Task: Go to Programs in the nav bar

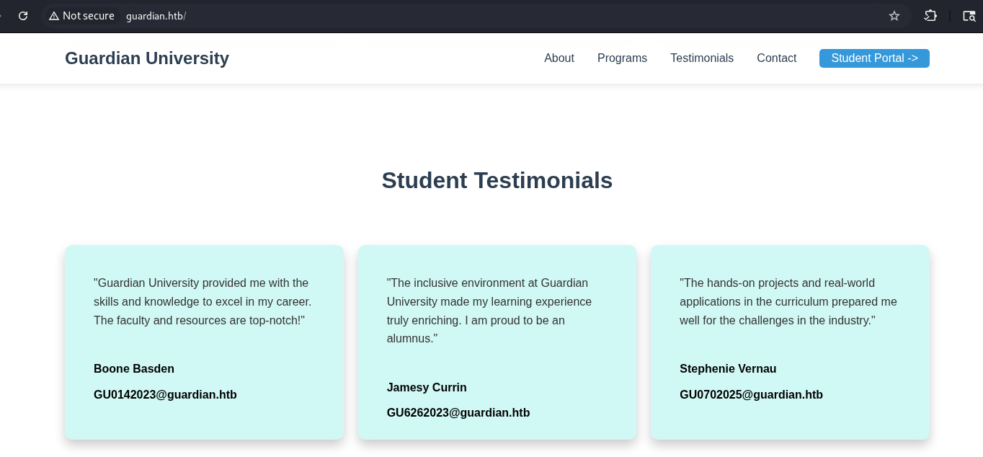Action: [622, 58]
